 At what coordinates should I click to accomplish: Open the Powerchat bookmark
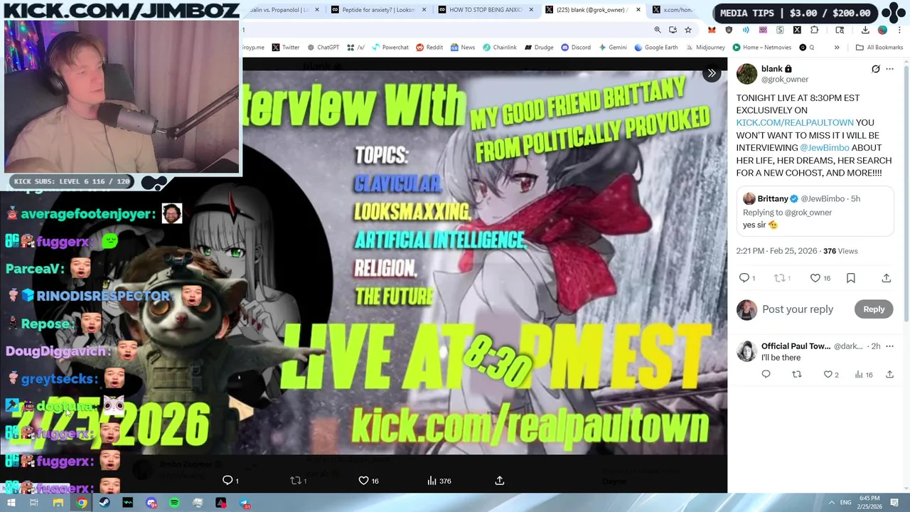[x=390, y=48]
